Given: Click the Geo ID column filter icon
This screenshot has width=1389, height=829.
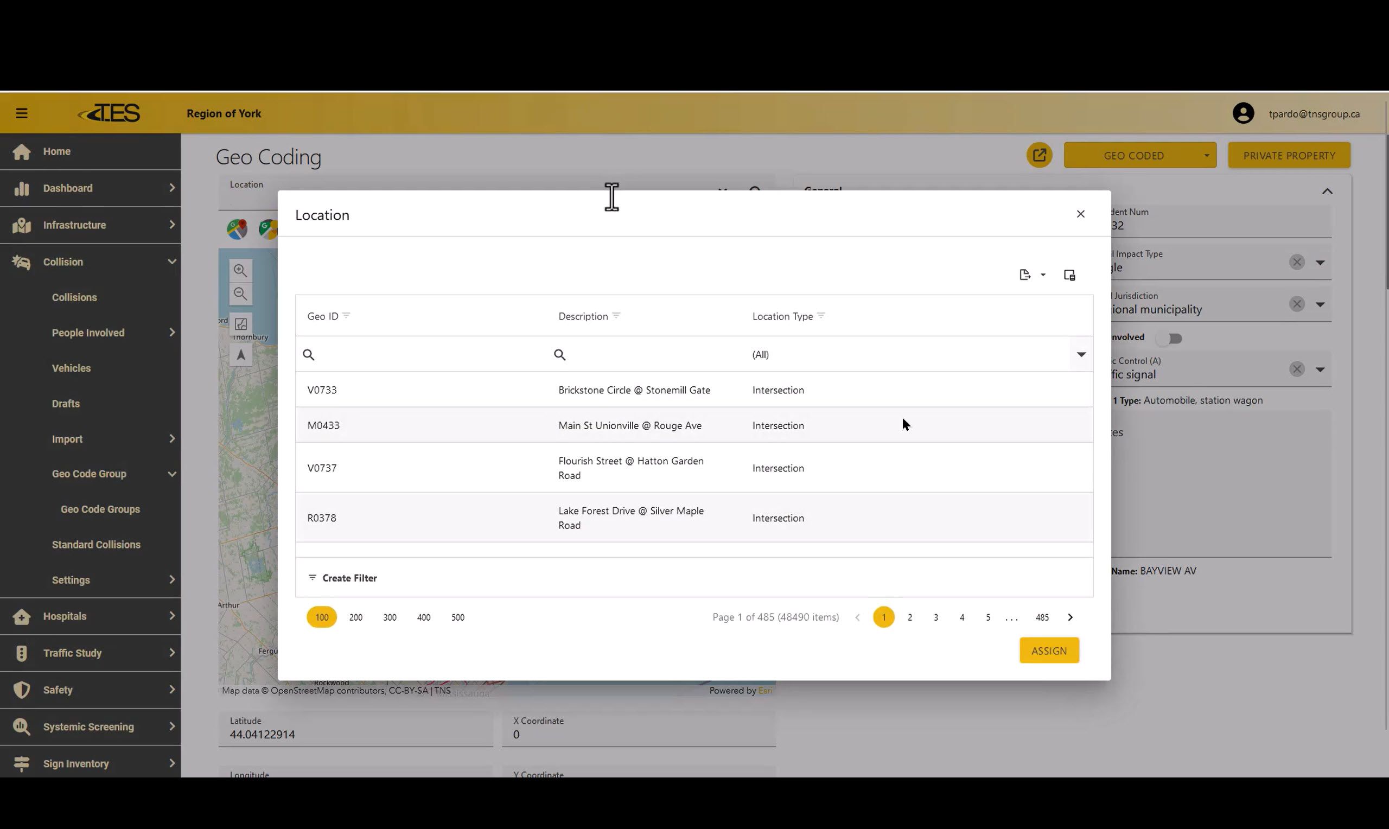Looking at the screenshot, I should 346,316.
